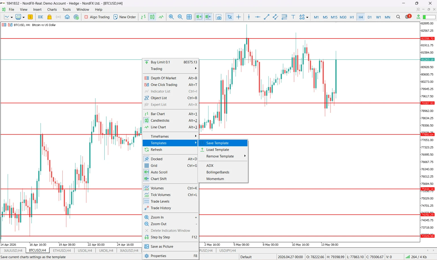Open the search magnifier in toolbar
Screen dimensions: 437x260
click(398, 17)
